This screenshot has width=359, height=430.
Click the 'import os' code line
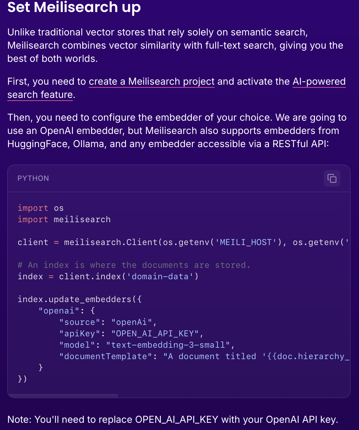(41, 208)
